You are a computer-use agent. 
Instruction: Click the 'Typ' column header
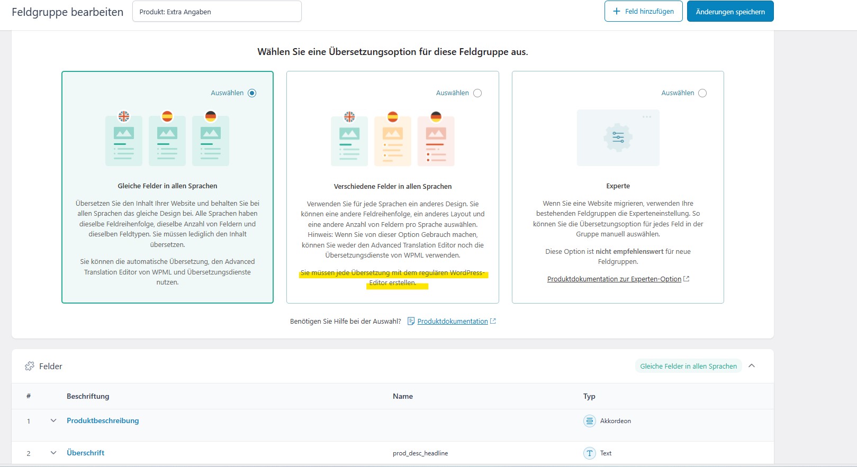tap(589, 396)
